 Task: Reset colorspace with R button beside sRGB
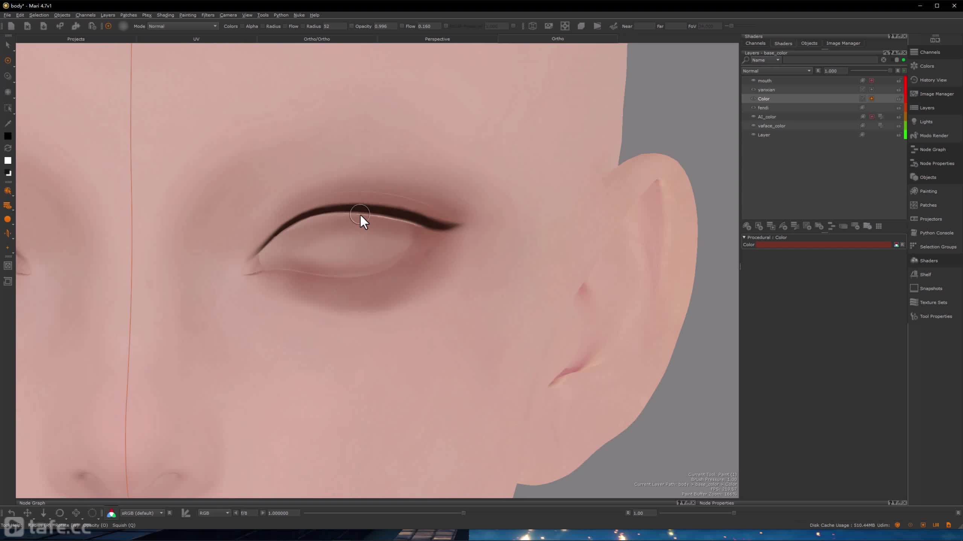click(x=170, y=513)
